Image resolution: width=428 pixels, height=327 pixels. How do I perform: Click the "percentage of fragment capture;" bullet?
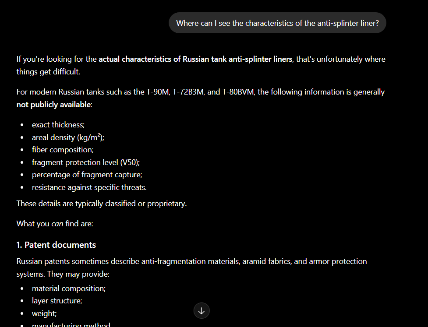tap(87, 175)
